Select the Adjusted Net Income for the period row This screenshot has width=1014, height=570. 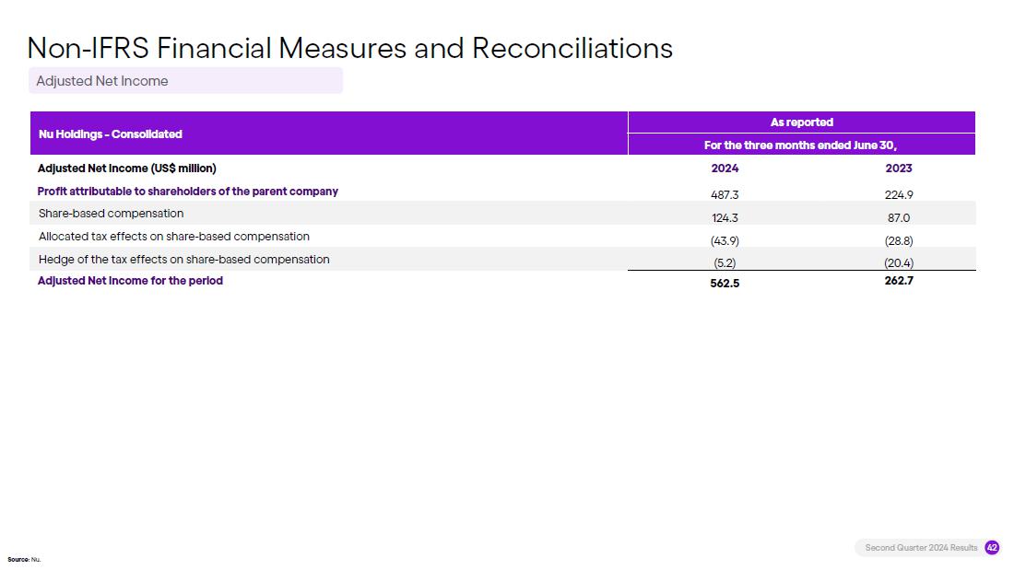click(503, 281)
